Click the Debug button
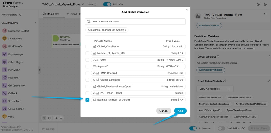The image size is (271, 133). (48, 129)
